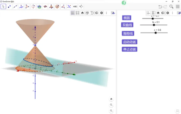The height and width of the screenshot is (114, 181).
Task: Select the Move arrow tool
Action: [3, 6]
